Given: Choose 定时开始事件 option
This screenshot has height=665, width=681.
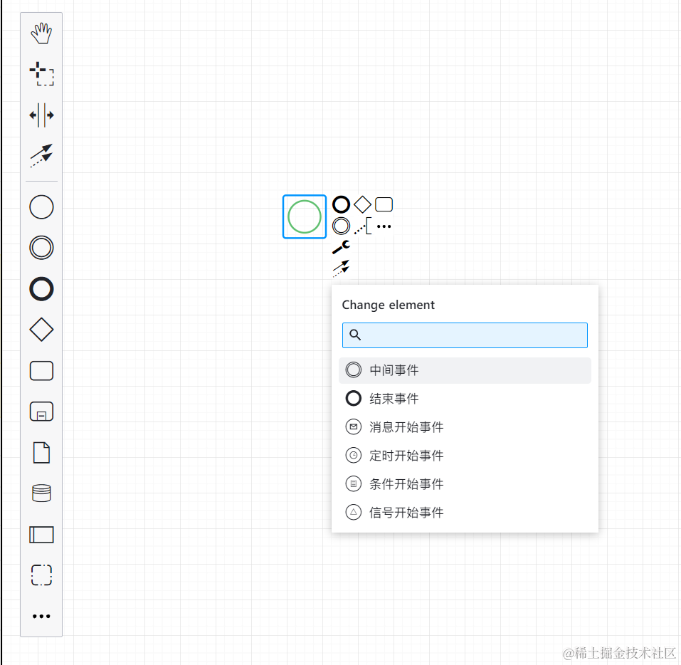Looking at the screenshot, I should coord(465,456).
